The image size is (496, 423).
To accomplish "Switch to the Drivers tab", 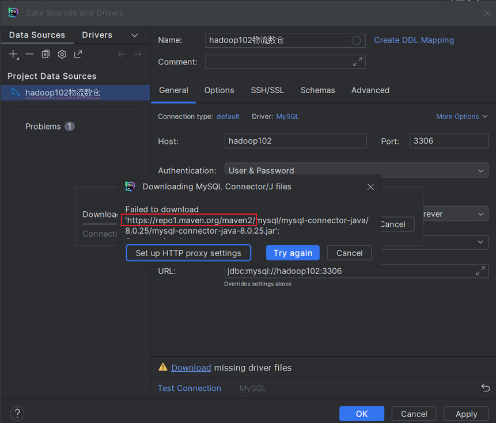I will point(97,35).
